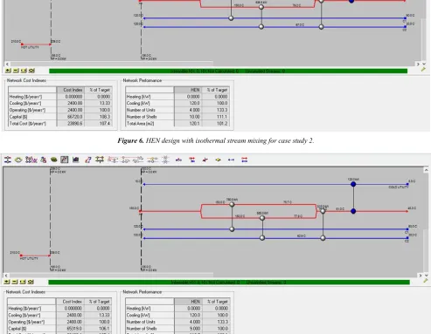Click the red and blue crossing-lines toolbar icon
Viewport: 431px width, 334px height.
click(x=205, y=160)
